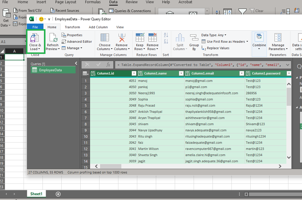The height and width of the screenshot is (200, 302).
Task: Click the Split Column icon
Action: click(x=180, y=37)
